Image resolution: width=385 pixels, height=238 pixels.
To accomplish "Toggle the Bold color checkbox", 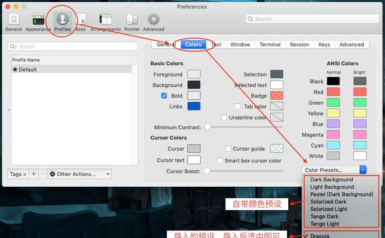I will pyautogui.click(x=164, y=96).
